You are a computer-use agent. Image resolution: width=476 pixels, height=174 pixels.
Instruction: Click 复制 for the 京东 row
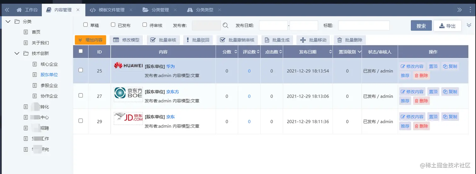tap(450, 117)
